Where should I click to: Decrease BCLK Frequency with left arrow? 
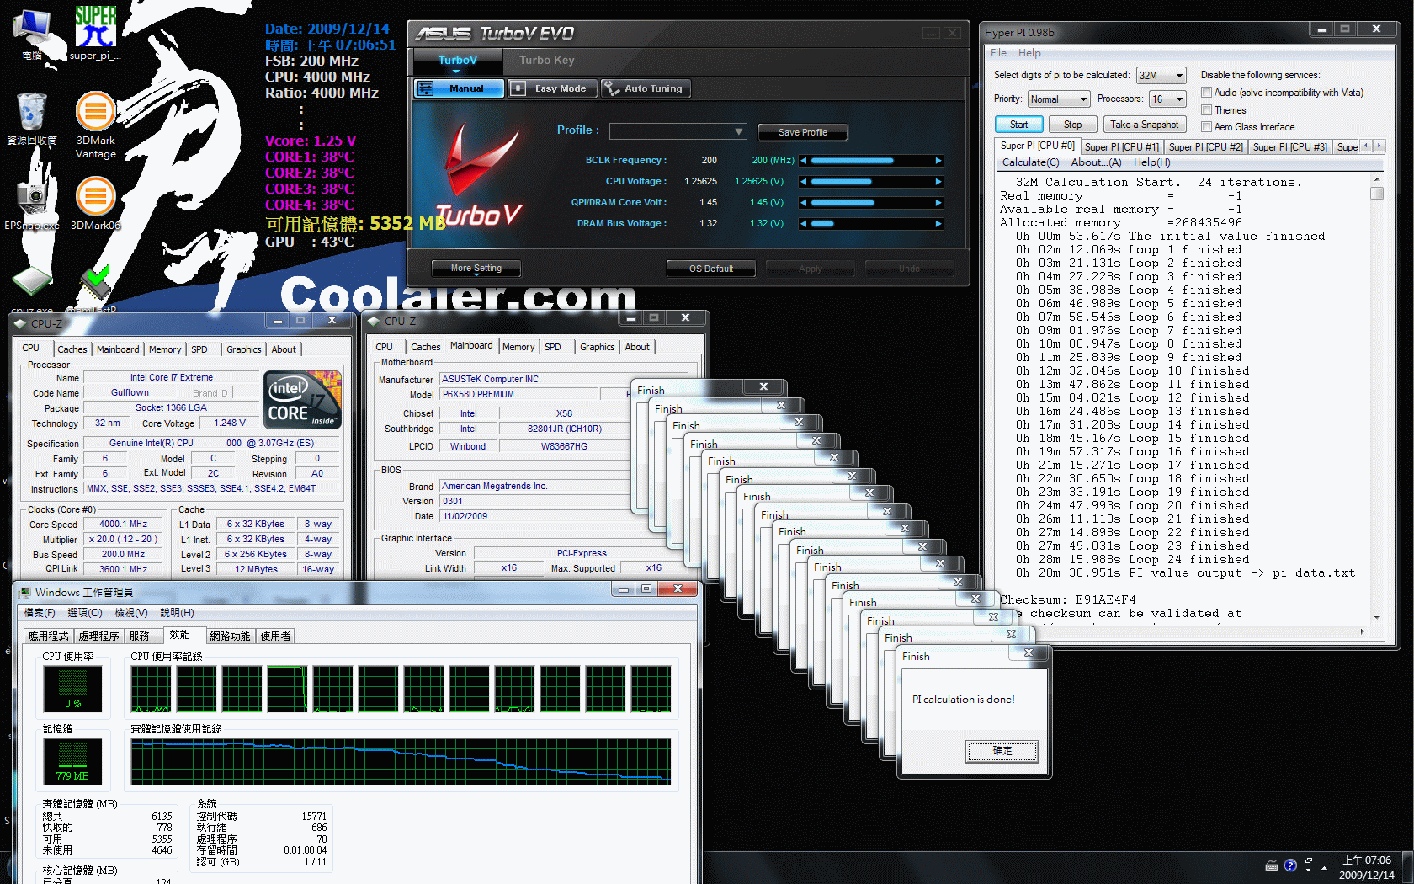pos(803,161)
